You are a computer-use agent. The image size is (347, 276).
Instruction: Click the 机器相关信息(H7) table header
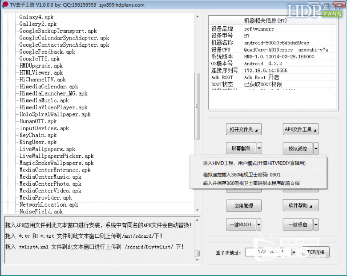(x=265, y=20)
